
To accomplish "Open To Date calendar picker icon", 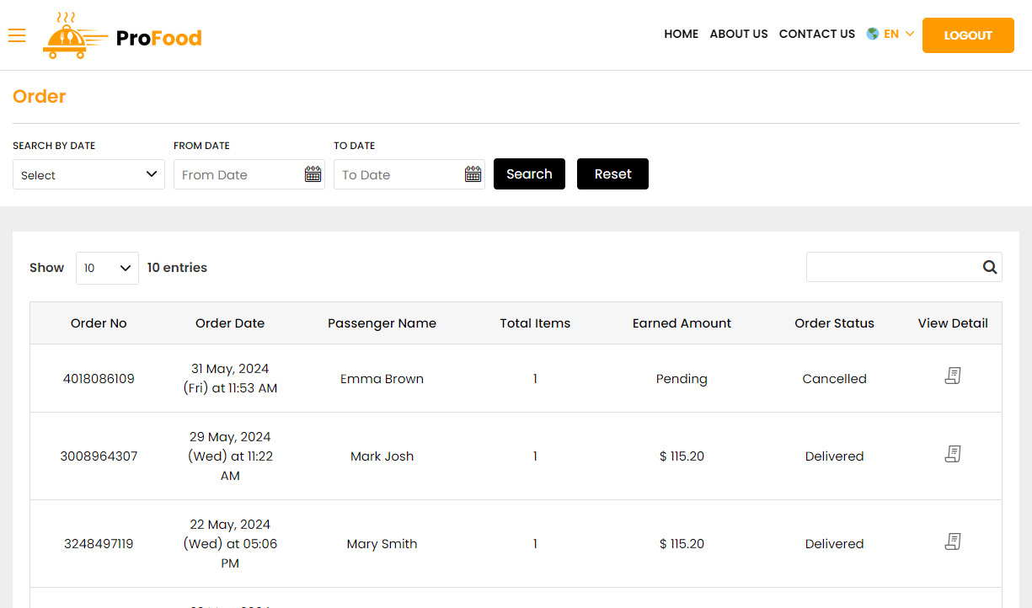I will (473, 174).
